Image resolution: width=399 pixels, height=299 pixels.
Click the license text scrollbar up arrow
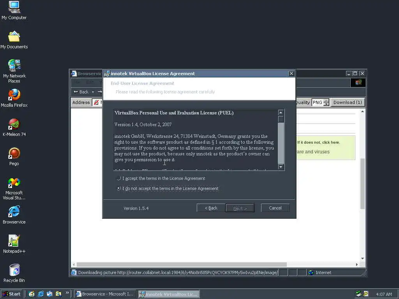(281, 113)
